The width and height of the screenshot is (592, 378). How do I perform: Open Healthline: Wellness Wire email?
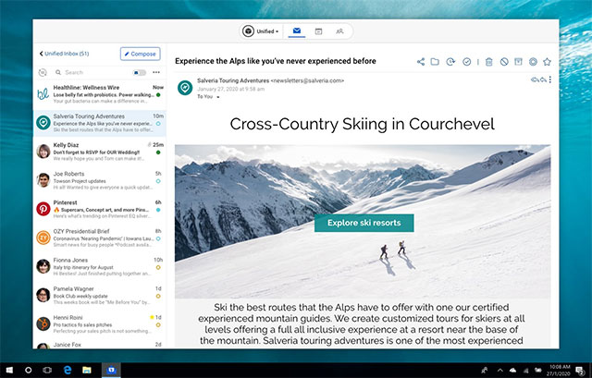pyautogui.click(x=100, y=94)
